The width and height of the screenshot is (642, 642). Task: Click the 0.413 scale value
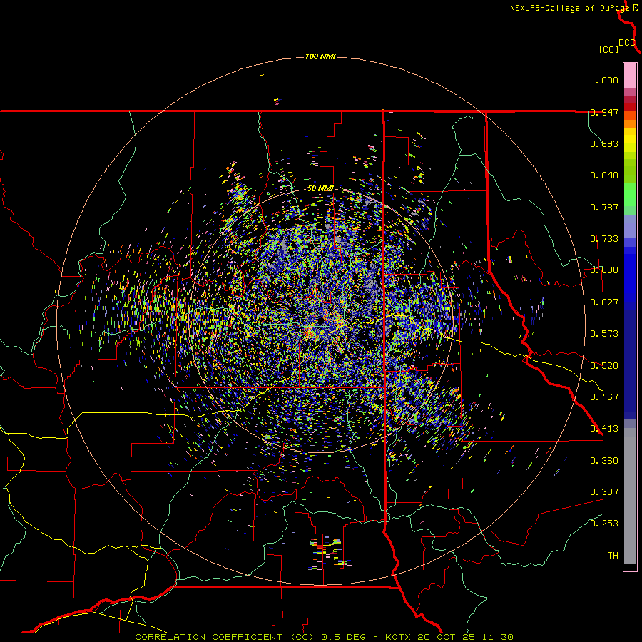coord(604,429)
